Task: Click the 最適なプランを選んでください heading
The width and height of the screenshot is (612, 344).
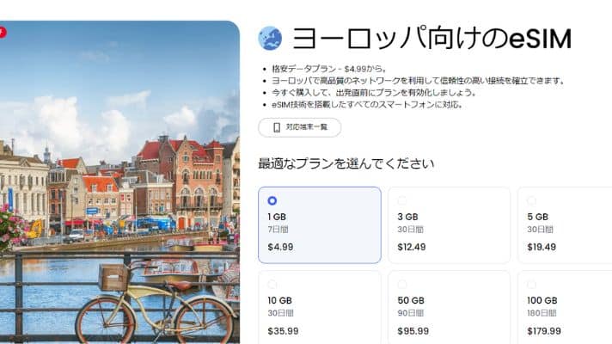Action: [346, 163]
